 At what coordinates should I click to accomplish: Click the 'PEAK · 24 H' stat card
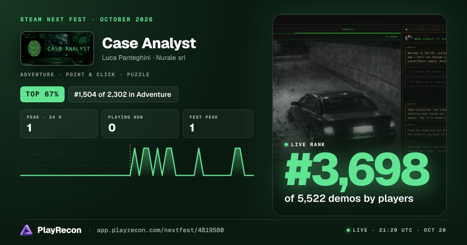(59, 124)
